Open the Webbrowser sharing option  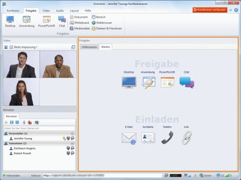click(x=102, y=23)
